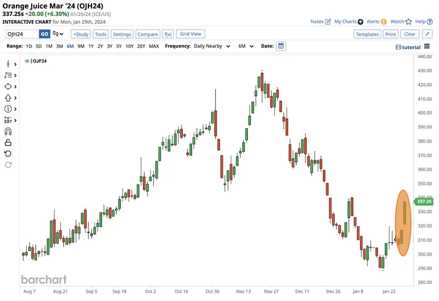
Task: Toggle OJF24 series visibility eye icon
Action: click(x=27, y=61)
